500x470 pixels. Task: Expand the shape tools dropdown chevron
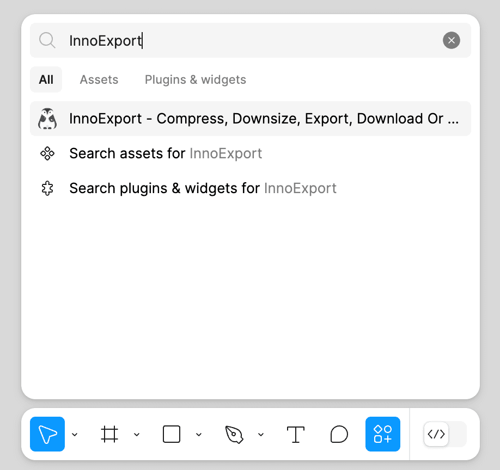pyautogui.click(x=199, y=434)
